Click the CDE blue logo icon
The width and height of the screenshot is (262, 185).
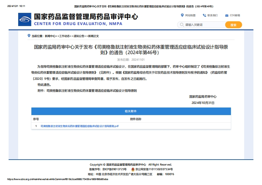25,19
